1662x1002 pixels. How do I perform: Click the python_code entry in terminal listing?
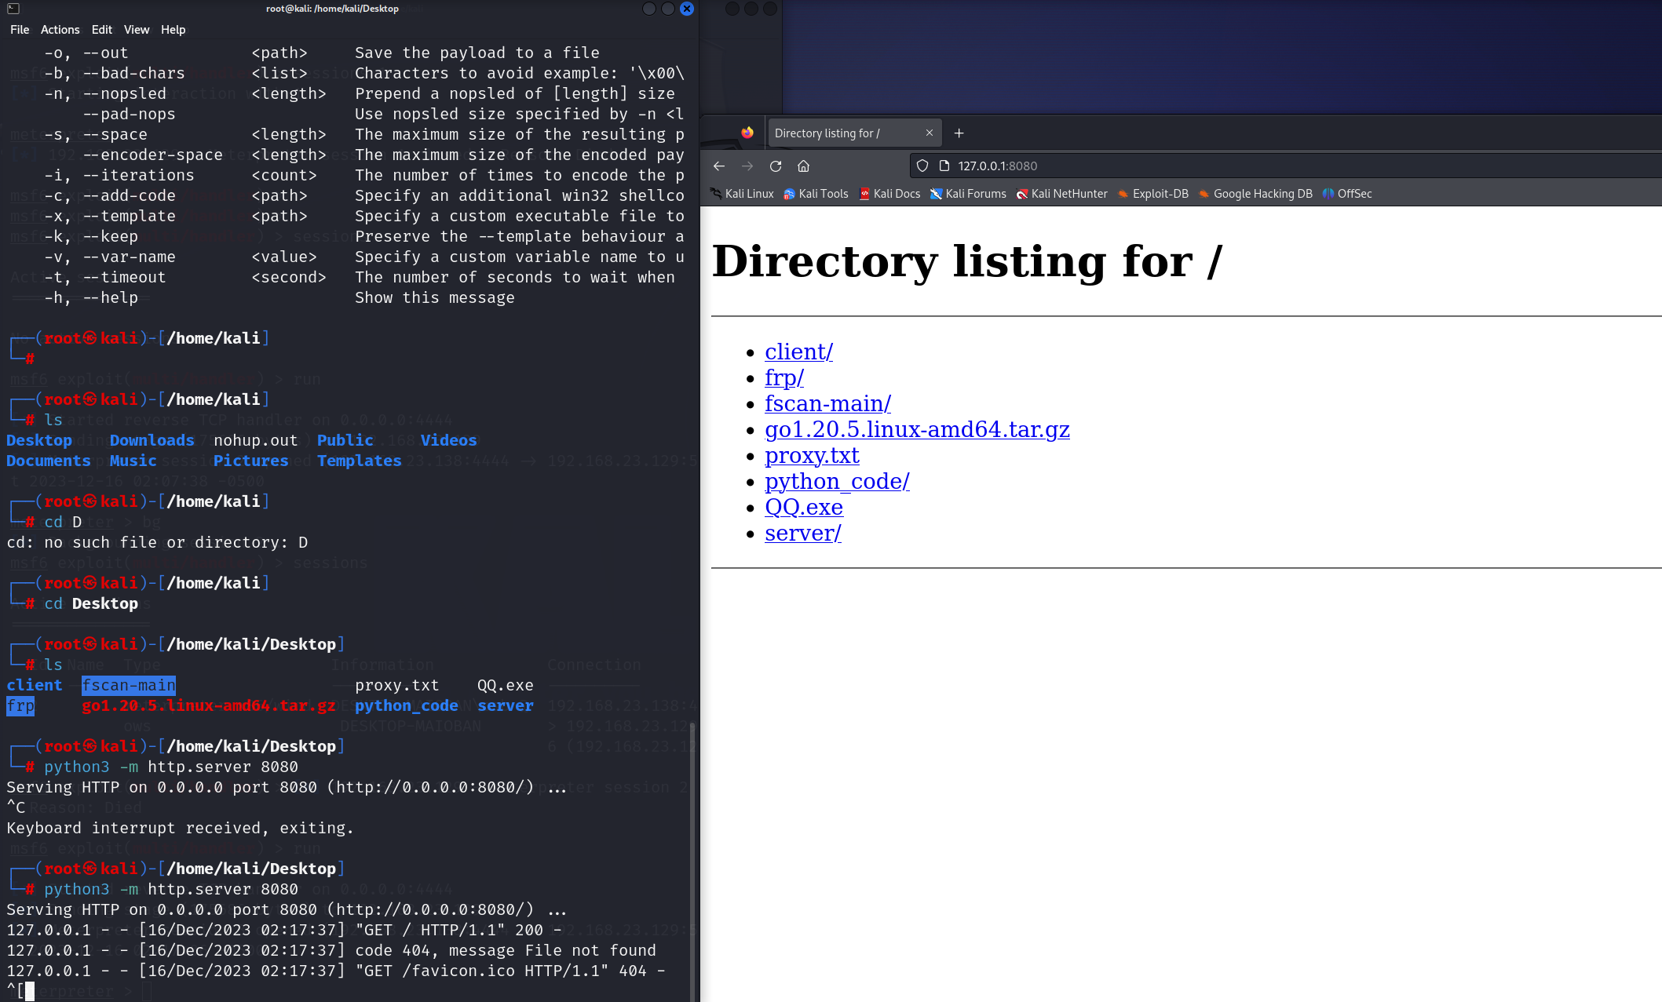[407, 705]
